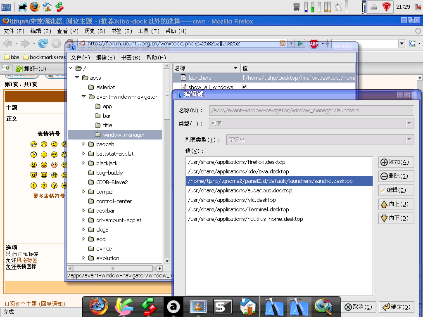Collapse avant-window-navigator tree node

83,97
